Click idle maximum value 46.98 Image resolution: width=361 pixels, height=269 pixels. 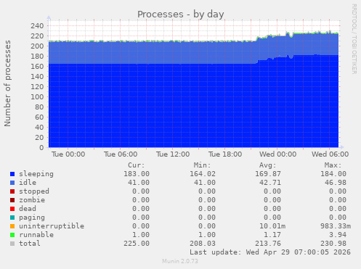336,183
